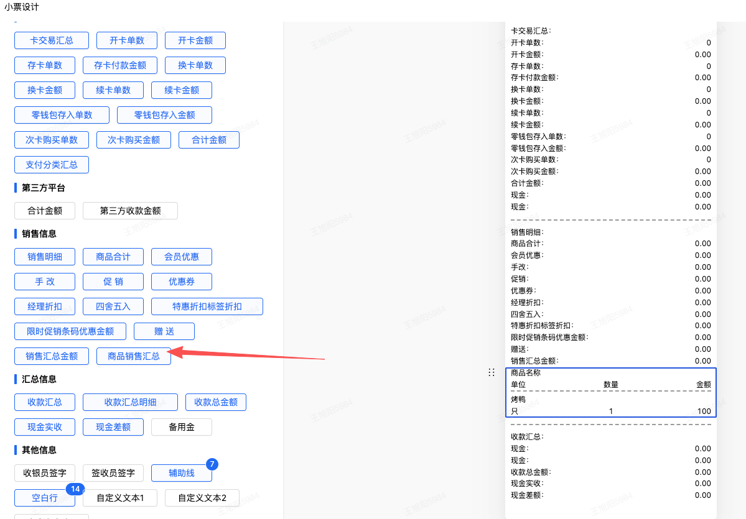Click the 卡交易汇总: line in receipt preview

[x=531, y=31]
